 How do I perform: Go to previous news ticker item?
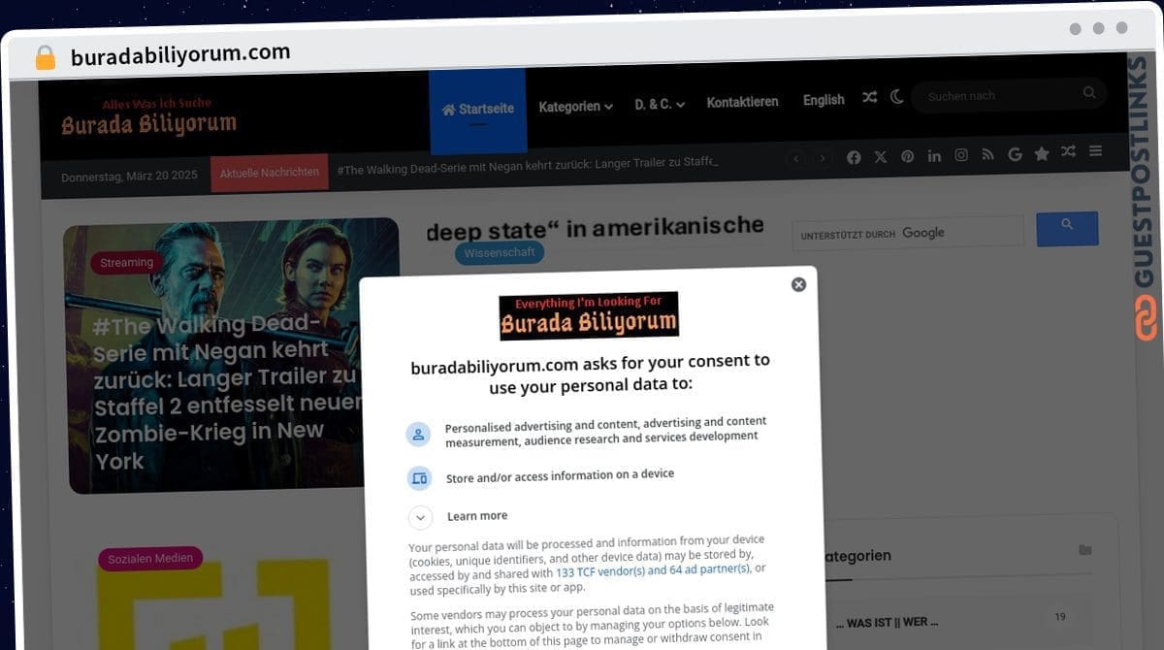[795, 158]
